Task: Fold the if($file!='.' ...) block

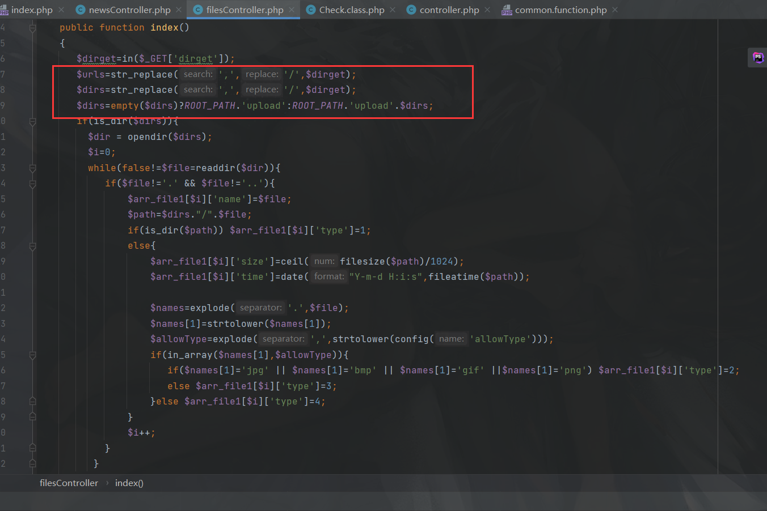Action: coord(32,184)
